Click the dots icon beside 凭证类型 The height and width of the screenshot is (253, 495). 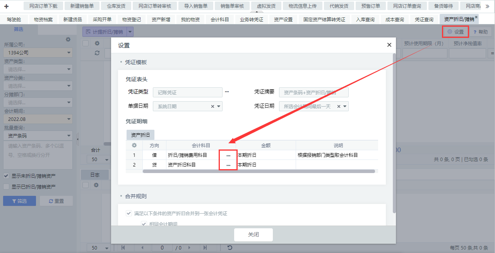pos(227,92)
